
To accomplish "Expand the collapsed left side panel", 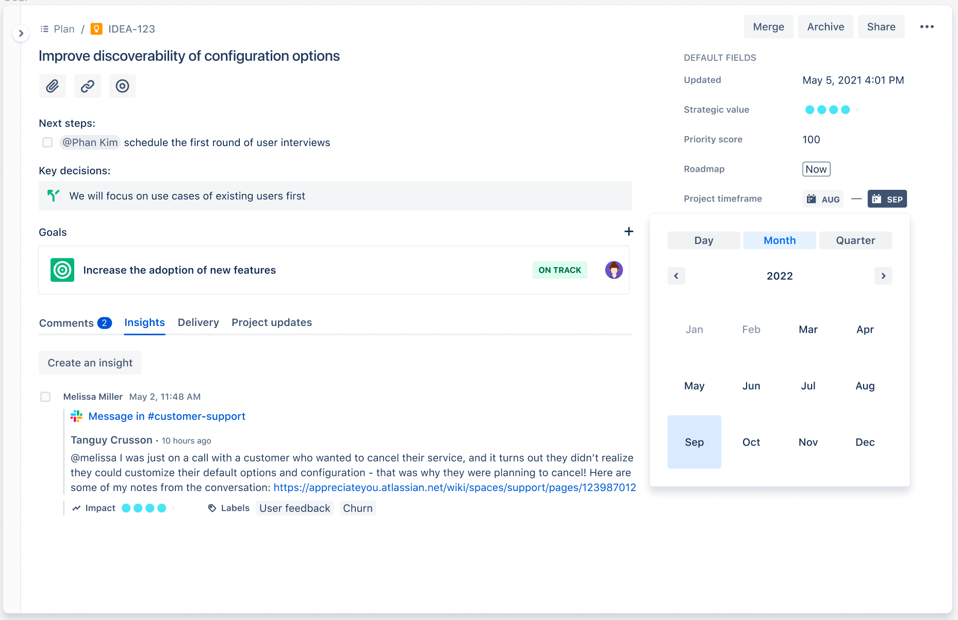I will click(x=21, y=33).
